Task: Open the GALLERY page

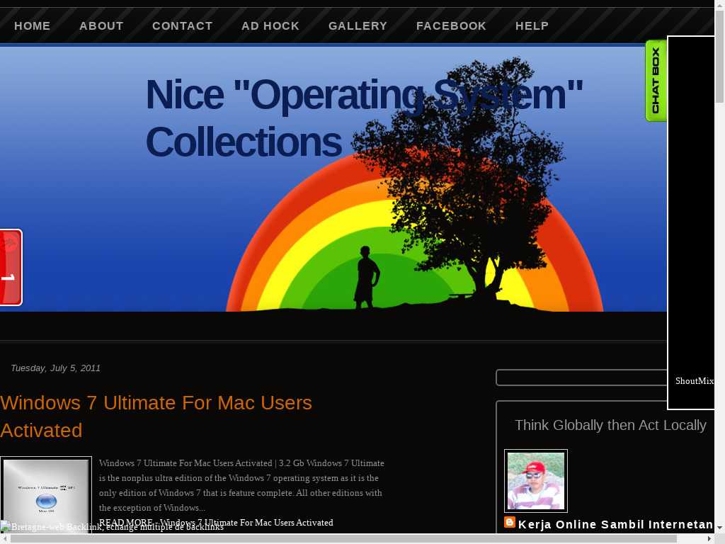Action: [358, 26]
